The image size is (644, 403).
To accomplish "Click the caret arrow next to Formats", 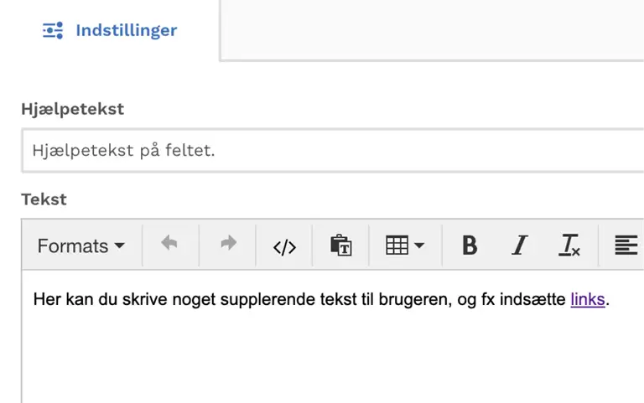I will click(120, 245).
